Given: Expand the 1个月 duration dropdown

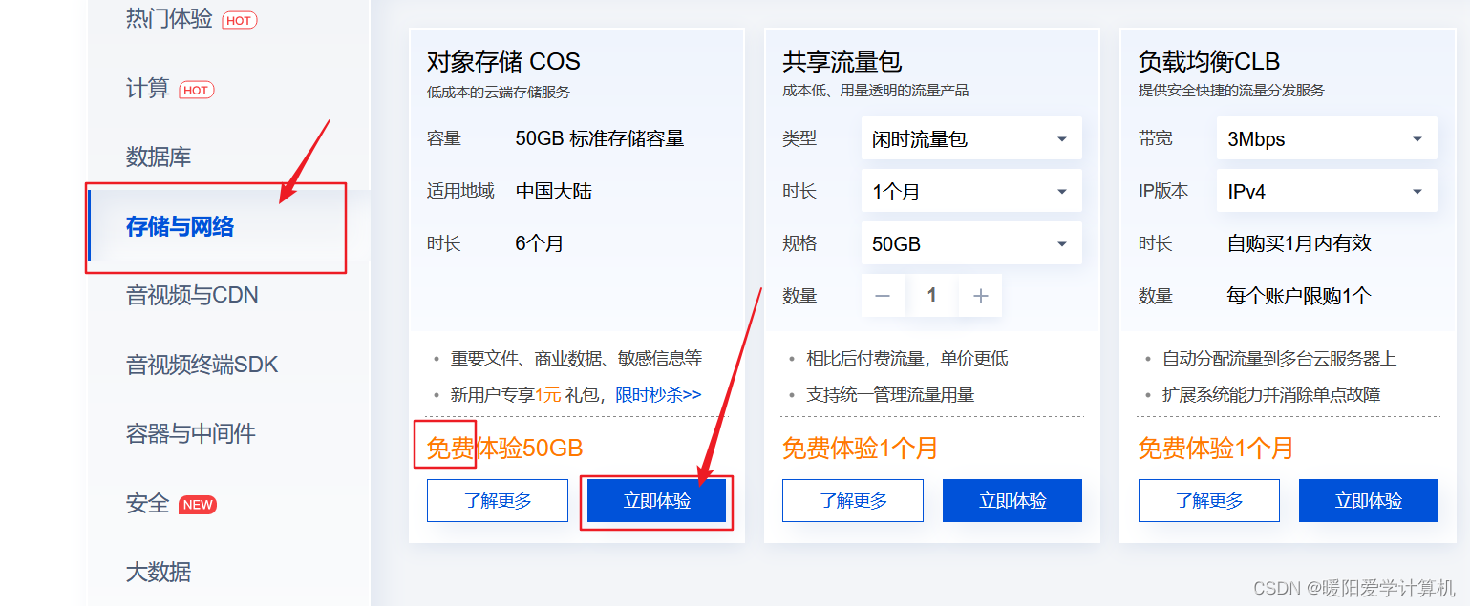Looking at the screenshot, I should pos(971,190).
